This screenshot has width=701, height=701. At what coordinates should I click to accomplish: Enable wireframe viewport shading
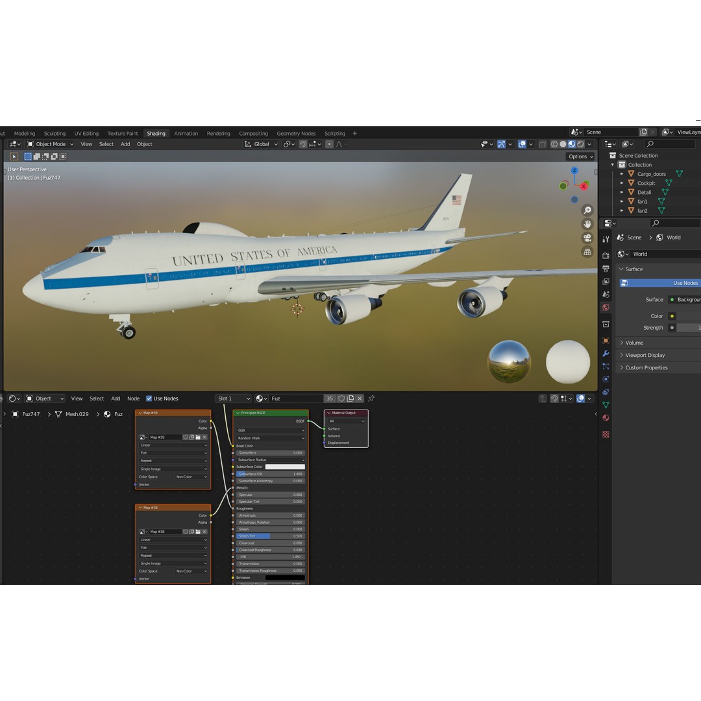click(x=554, y=144)
